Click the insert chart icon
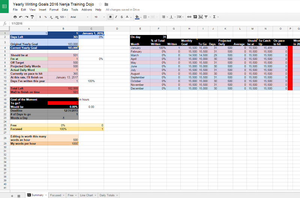This screenshot has width=300, height=198. click(x=201, y=17)
